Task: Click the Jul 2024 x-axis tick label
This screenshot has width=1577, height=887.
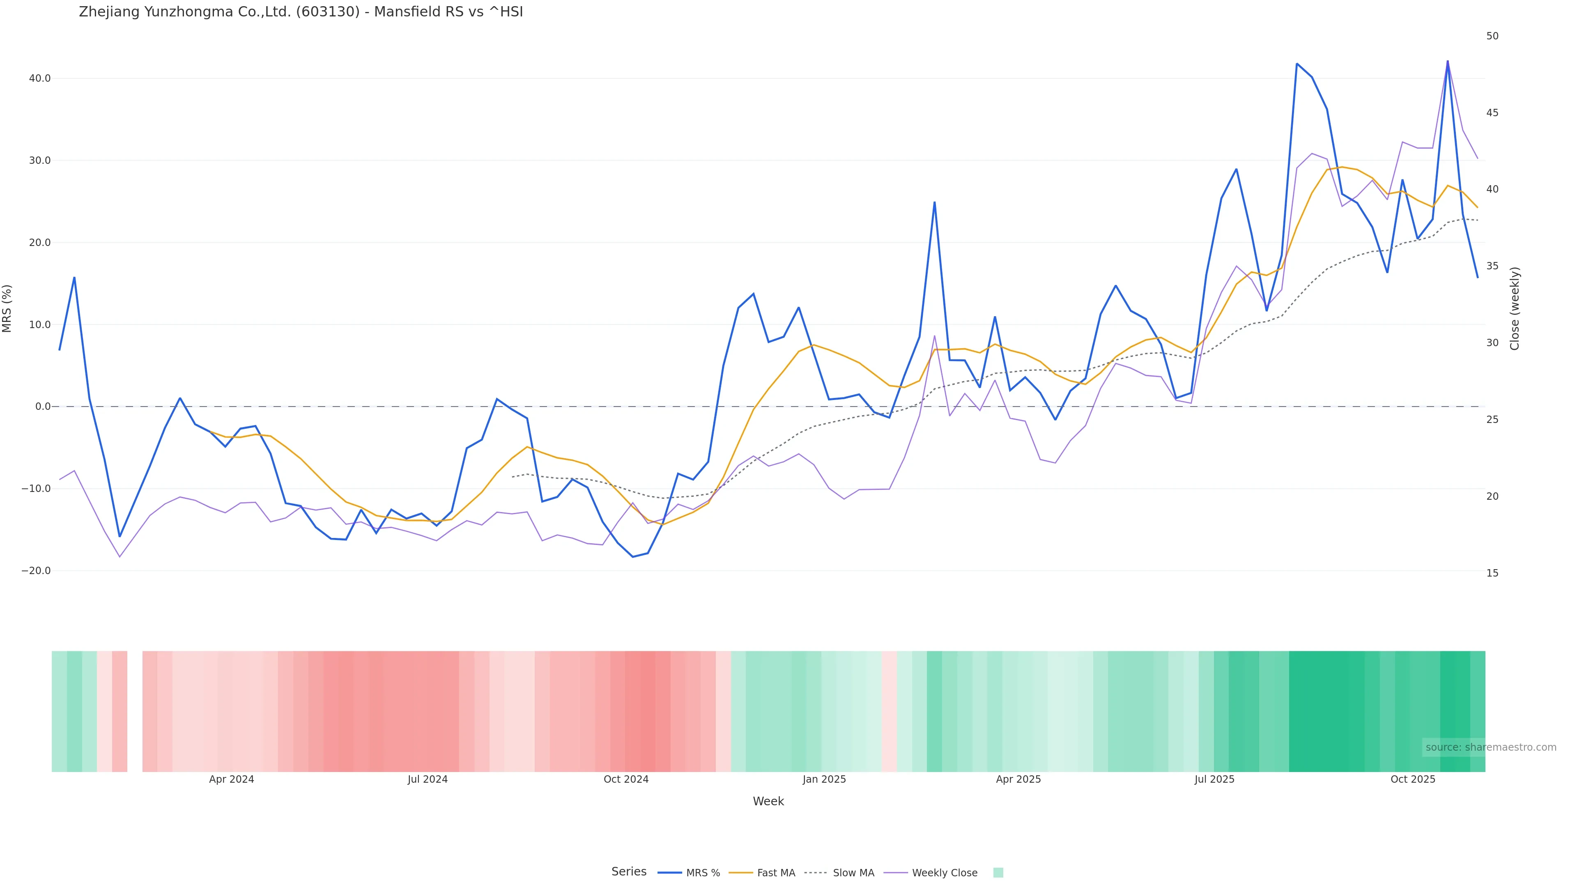Action: (427, 779)
